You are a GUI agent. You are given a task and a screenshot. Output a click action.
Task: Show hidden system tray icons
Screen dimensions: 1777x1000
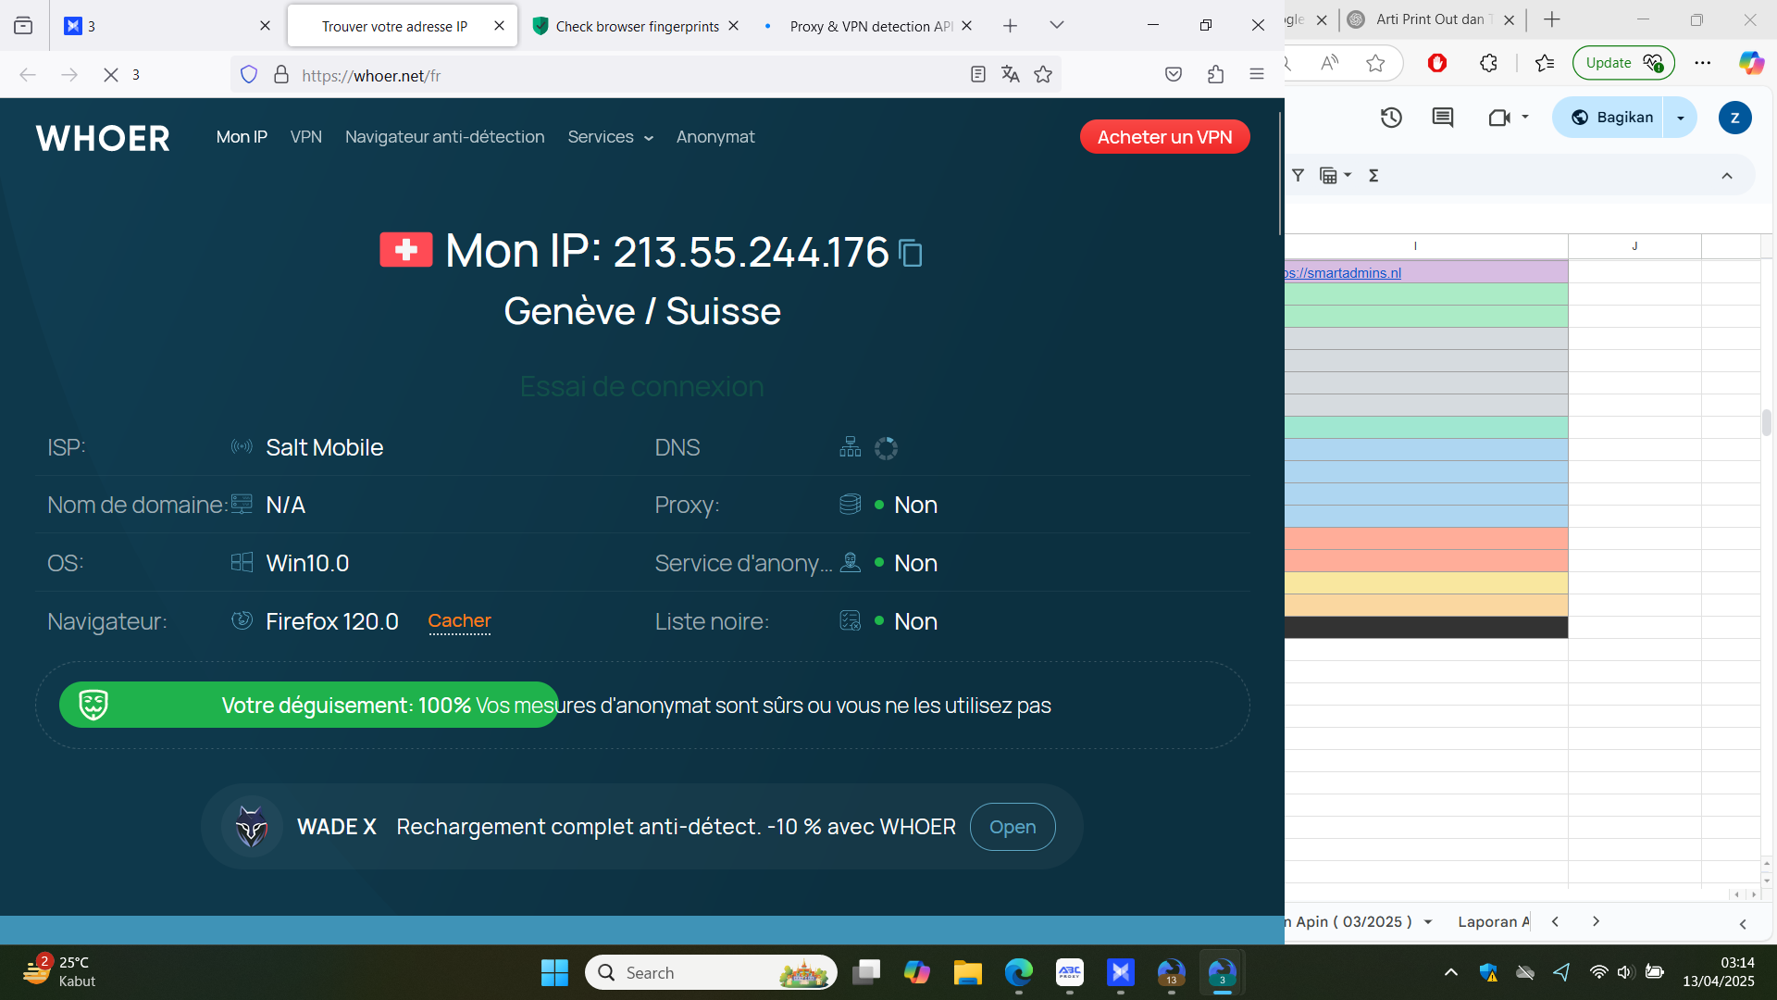click(1450, 972)
